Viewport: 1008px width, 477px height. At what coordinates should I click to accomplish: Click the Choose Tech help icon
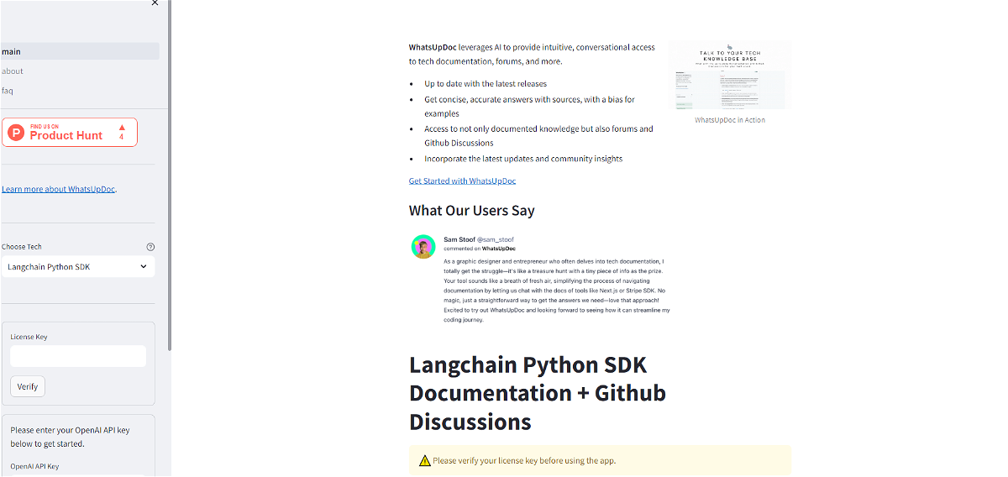[150, 247]
